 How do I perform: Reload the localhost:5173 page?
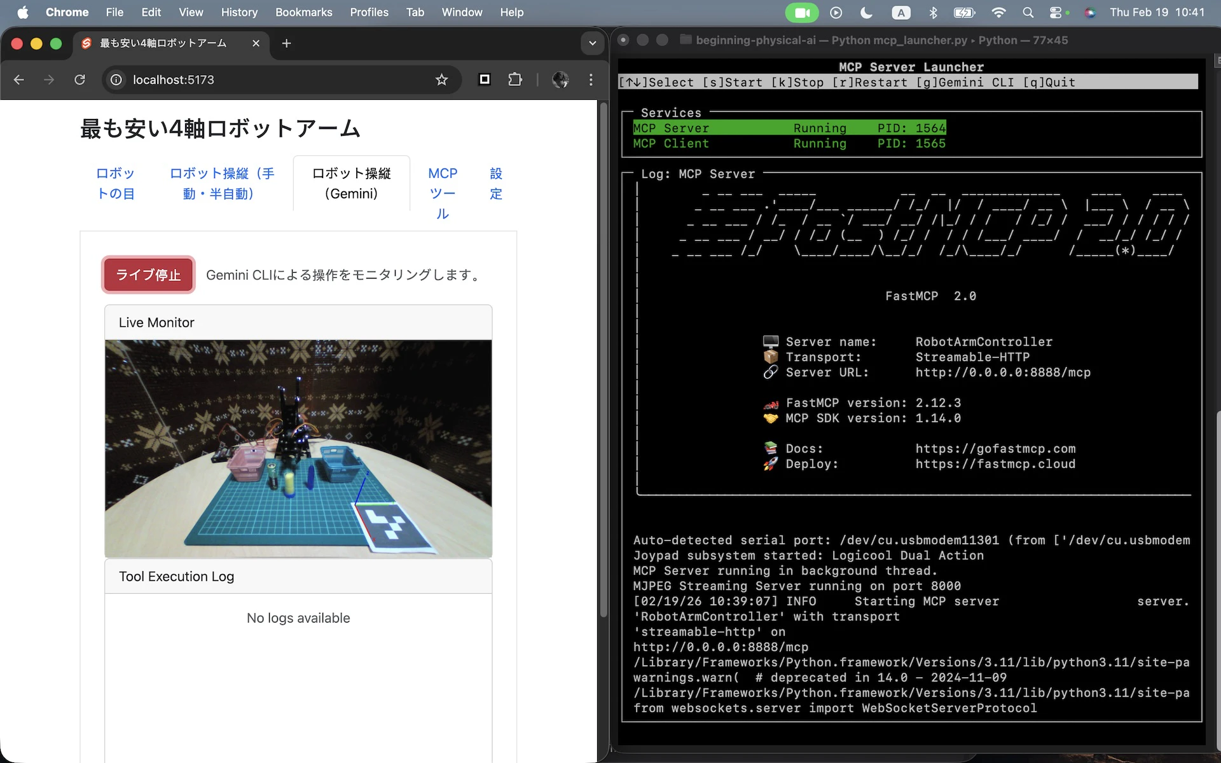pyautogui.click(x=80, y=79)
